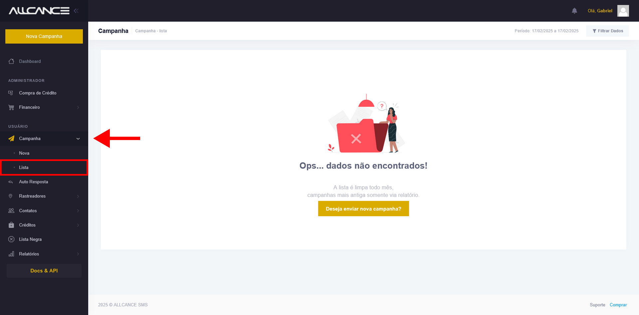Click the Relatórios bar chart icon
Screen dimensions: 639x315
pyautogui.click(x=11, y=254)
